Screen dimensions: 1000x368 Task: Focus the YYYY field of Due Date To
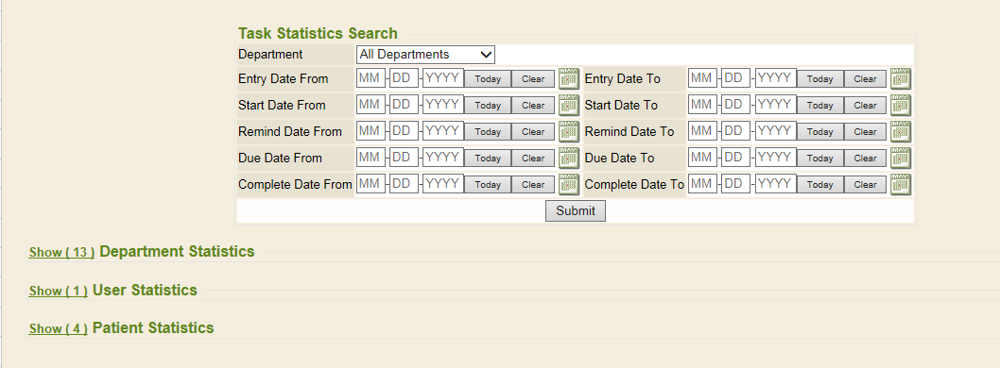click(775, 158)
